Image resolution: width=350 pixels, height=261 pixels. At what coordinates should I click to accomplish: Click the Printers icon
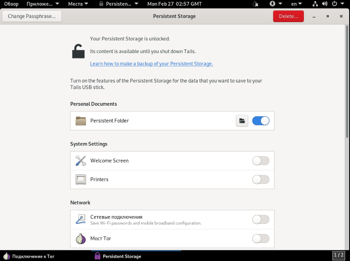click(x=81, y=179)
